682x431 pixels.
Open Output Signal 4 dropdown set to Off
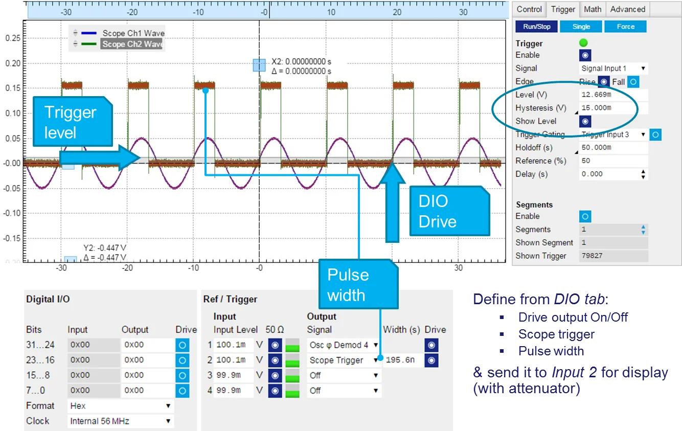coord(344,391)
